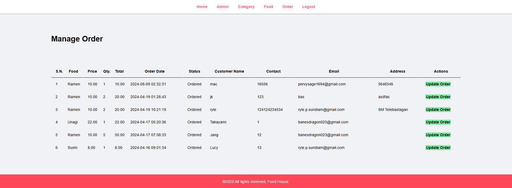Viewport: 512px width, 188px height.
Task: Click Logout in the top navigation
Action: click(308, 7)
